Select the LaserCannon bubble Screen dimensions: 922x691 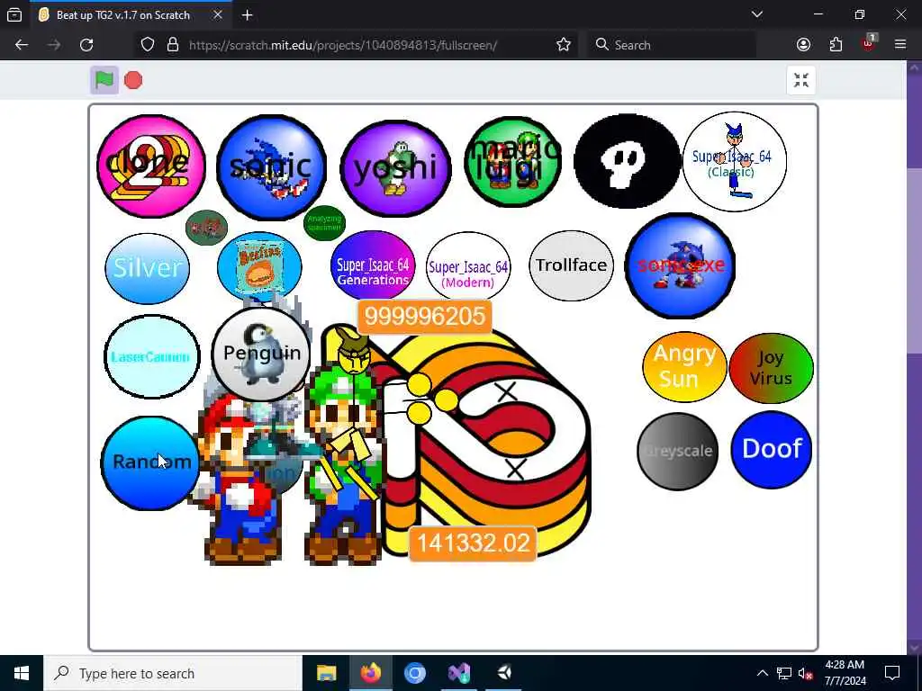coord(151,356)
